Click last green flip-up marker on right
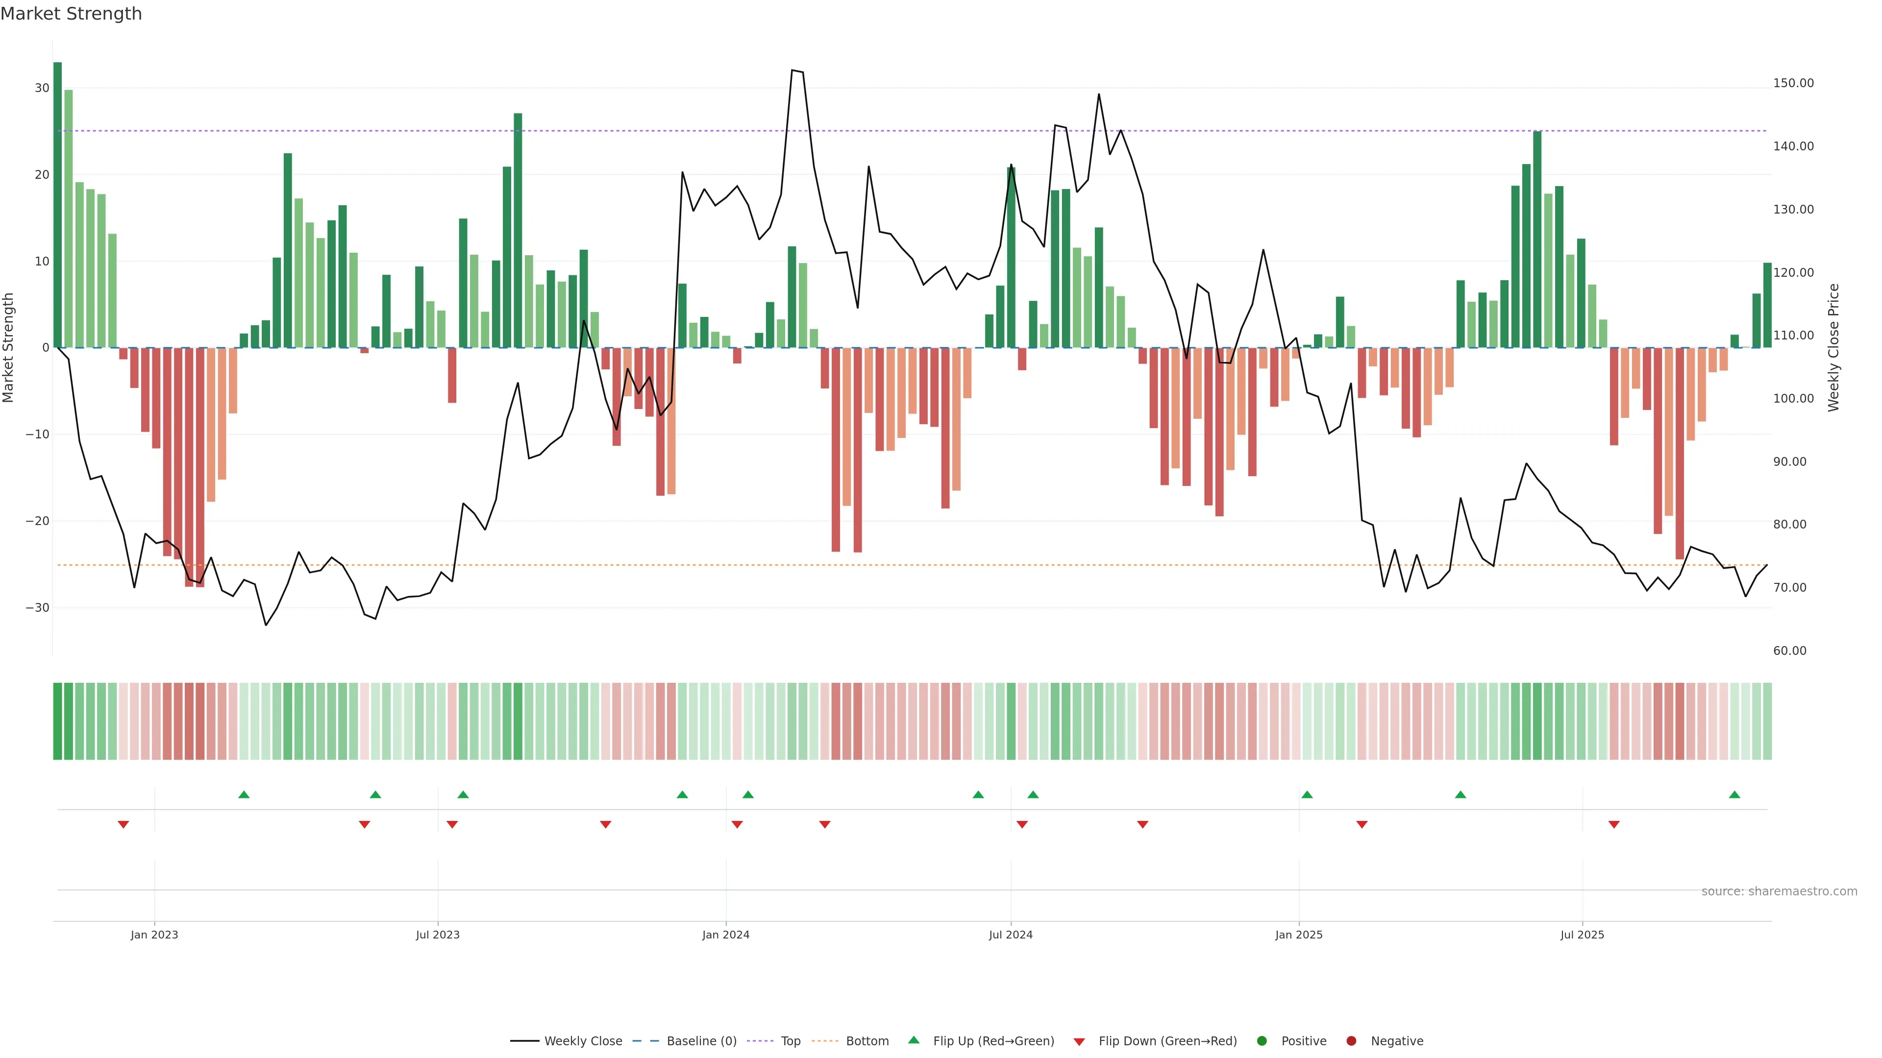 1734,794
